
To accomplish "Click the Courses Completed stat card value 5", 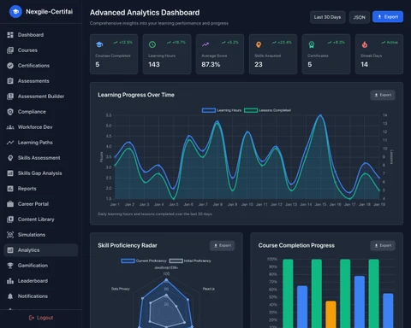I will pyautogui.click(x=98, y=65).
